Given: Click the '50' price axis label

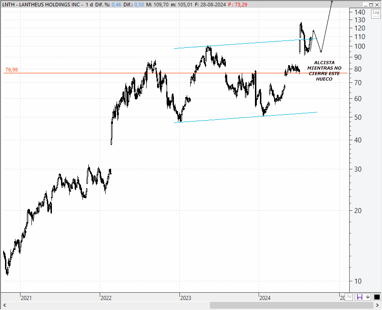Looking at the screenshot, I should click(x=358, y=117).
